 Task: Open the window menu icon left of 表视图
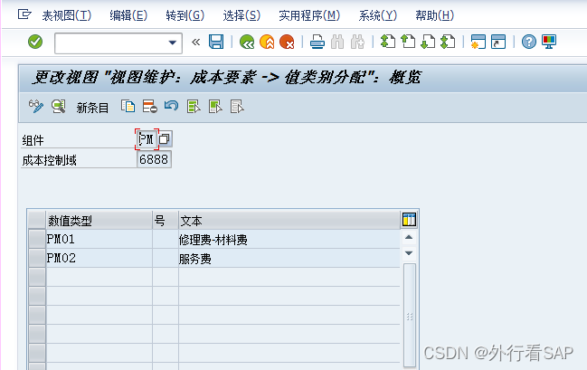tap(24, 14)
